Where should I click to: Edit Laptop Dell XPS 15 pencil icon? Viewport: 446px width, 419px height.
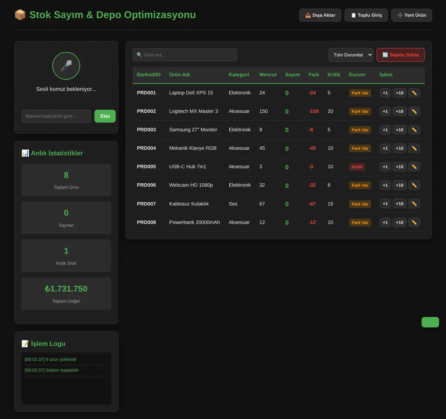point(414,93)
